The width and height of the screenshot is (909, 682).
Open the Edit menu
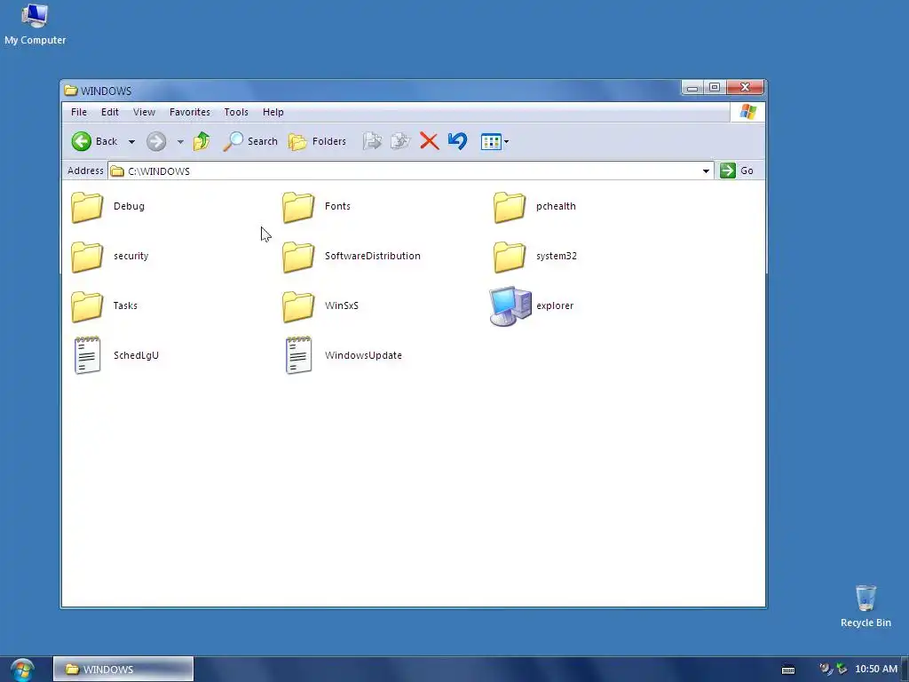pyautogui.click(x=109, y=112)
